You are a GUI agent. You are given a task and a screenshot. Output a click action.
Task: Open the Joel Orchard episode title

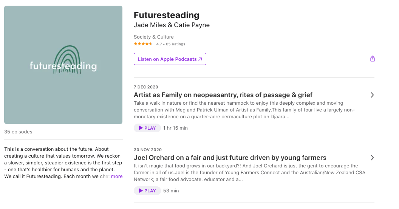pyautogui.click(x=230, y=158)
